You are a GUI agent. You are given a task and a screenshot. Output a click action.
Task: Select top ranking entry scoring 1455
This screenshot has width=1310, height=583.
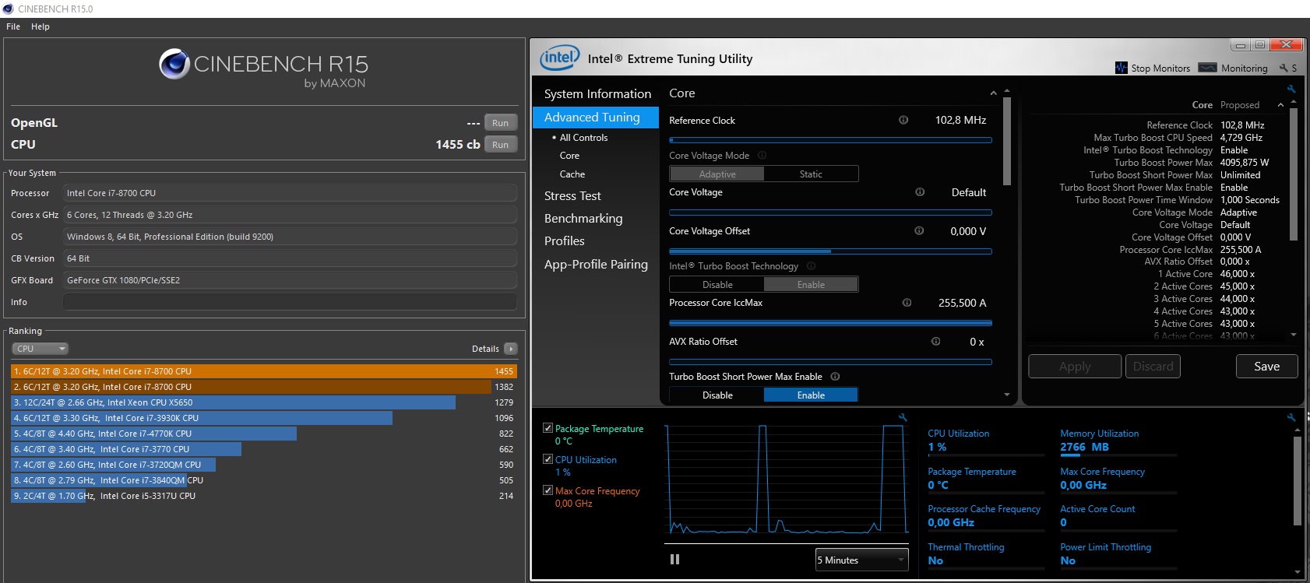[264, 371]
